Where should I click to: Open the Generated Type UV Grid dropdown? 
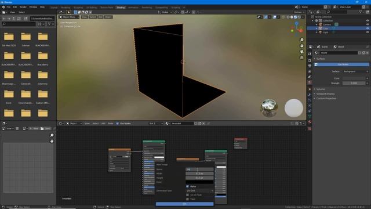point(199,191)
